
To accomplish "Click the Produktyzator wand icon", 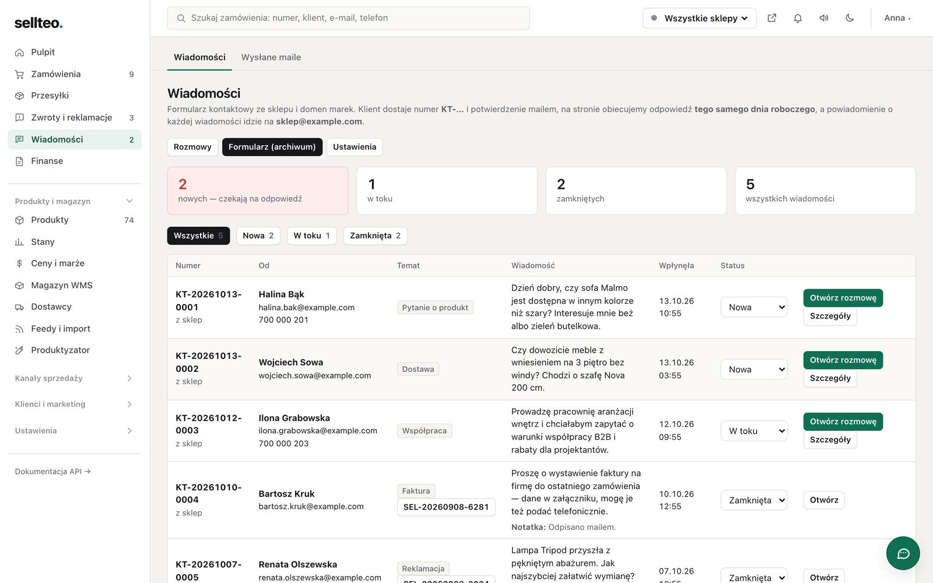I will (19, 350).
